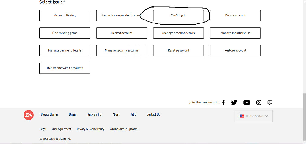The image size is (306, 144).
Task: Open EA Instagram icon
Action: pyautogui.click(x=259, y=103)
